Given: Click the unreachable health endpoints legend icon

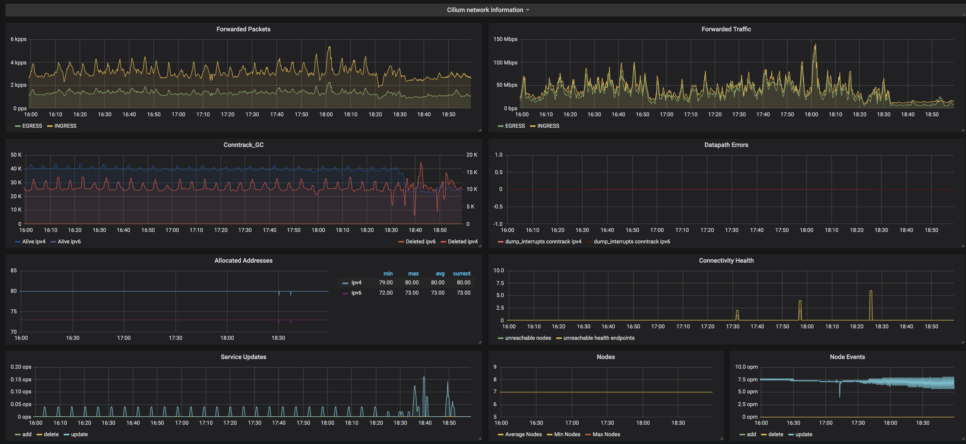Looking at the screenshot, I should pyautogui.click(x=559, y=338).
